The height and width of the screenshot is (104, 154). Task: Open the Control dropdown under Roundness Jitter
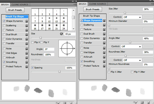pyautogui.click(x=131, y=60)
